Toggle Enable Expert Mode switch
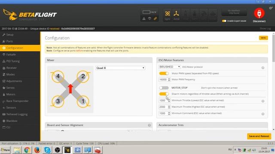 [x=224, y=21]
